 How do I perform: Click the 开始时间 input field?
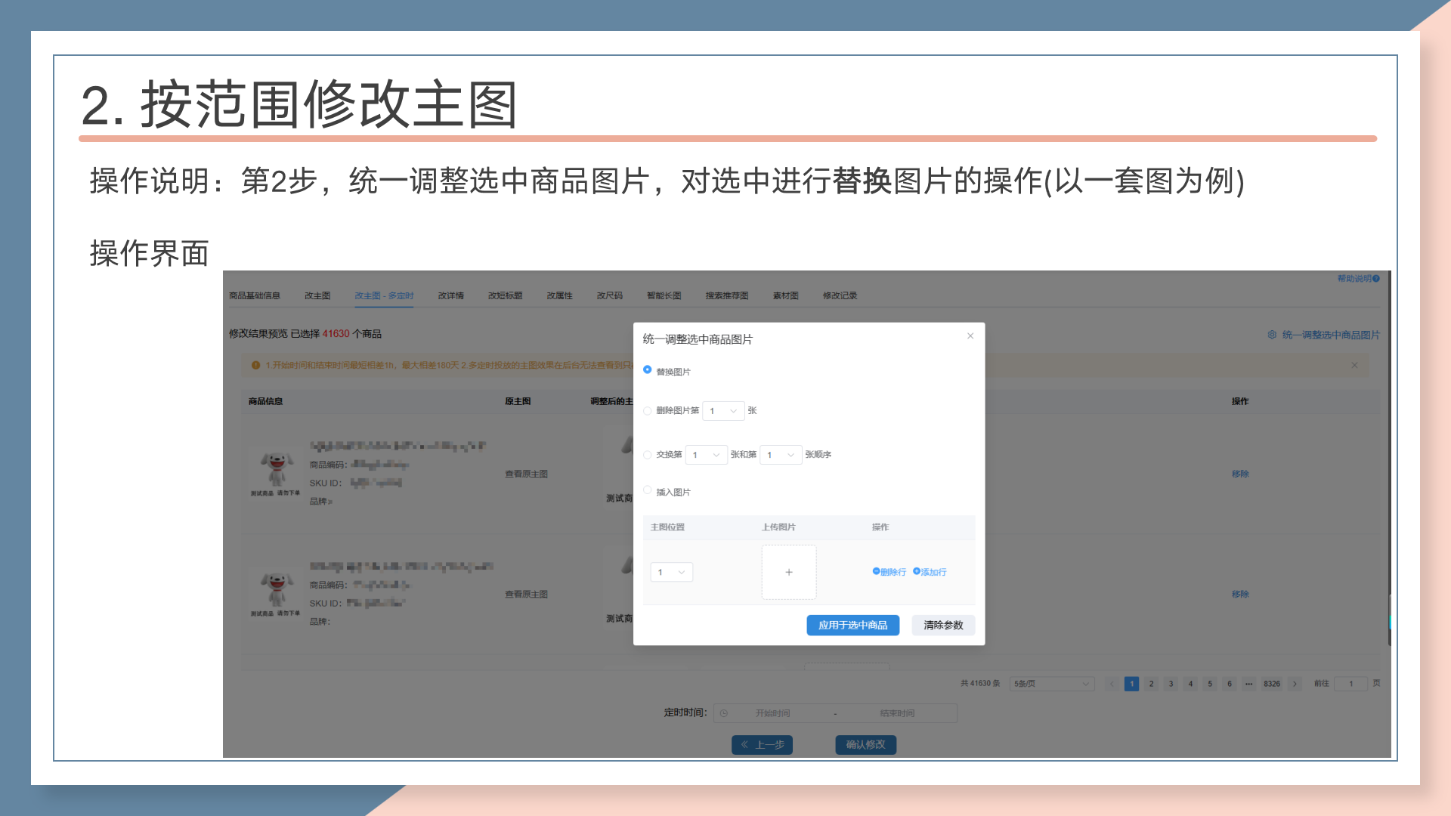772,713
